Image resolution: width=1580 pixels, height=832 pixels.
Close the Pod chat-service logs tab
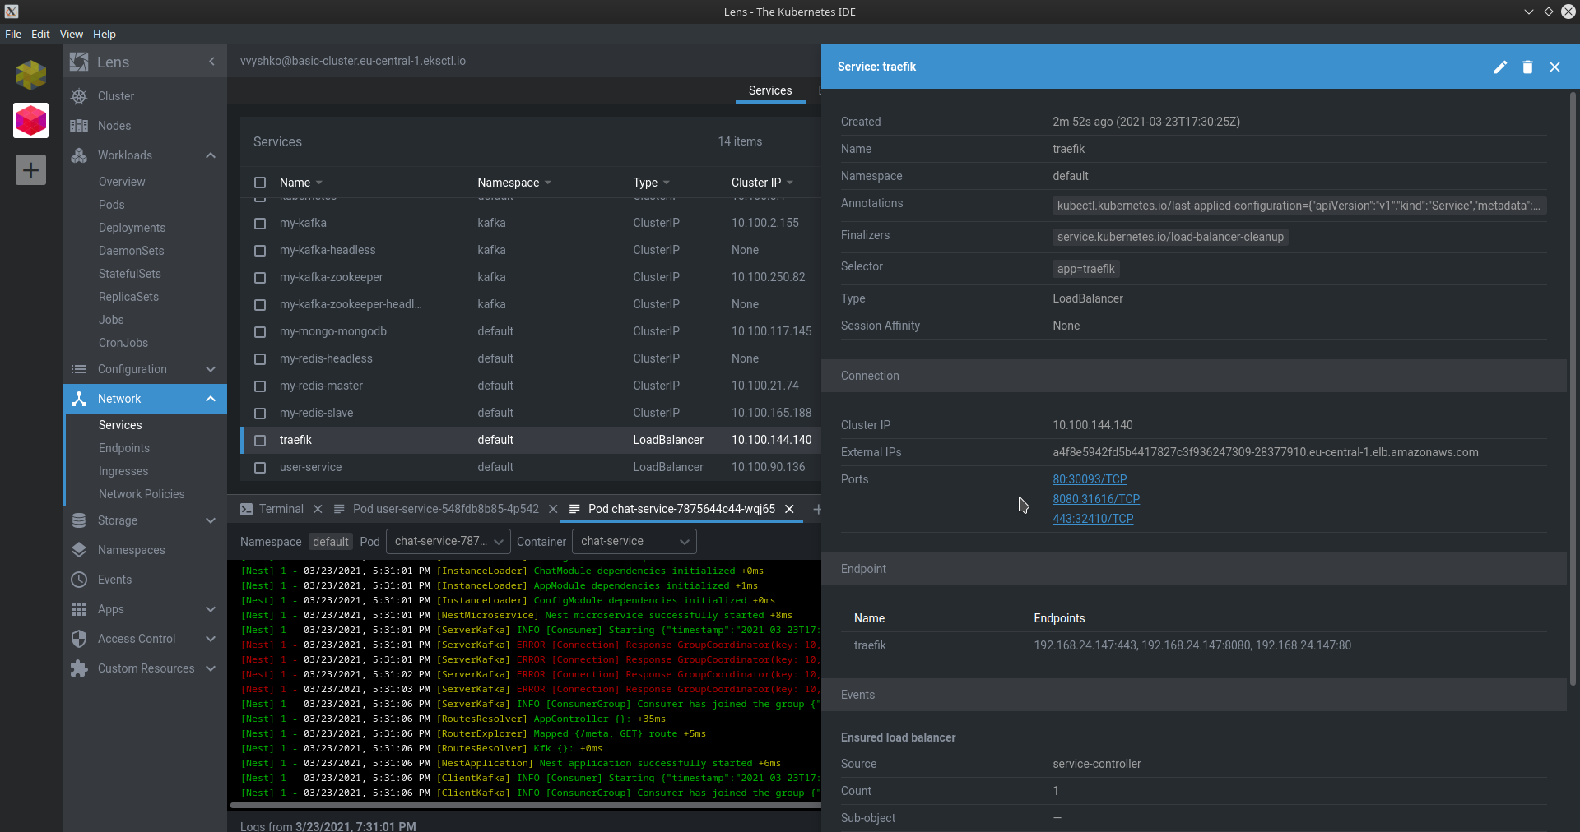[x=789, y=509]
